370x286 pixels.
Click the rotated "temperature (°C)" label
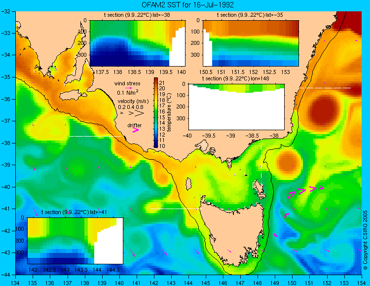(x=169, y=112)
